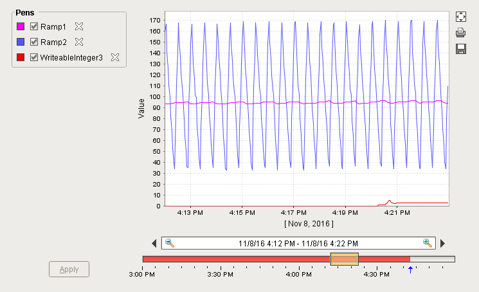Click the [ Nov 8, 2016 ] date label
Viewport: 479px width, 292px height.
pyautogui.click(x=309, y=224)
